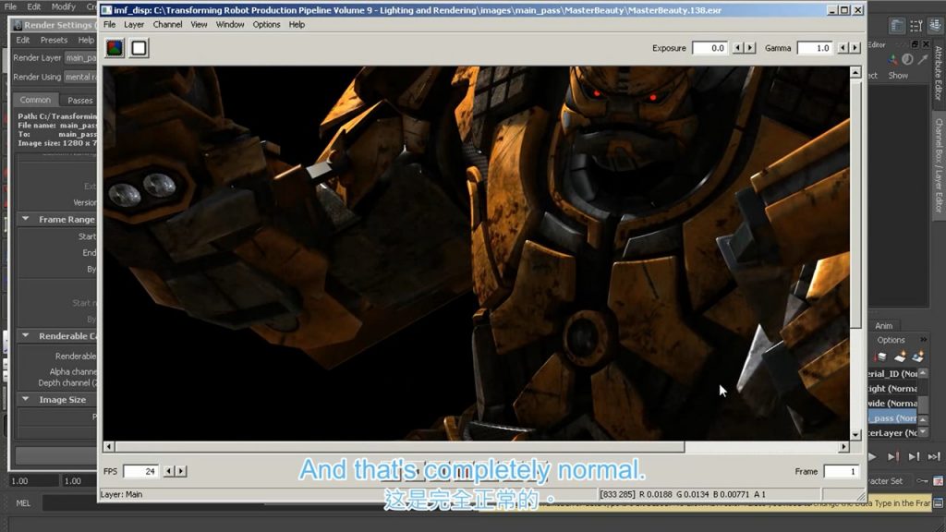Open Help menu in Render Settings
Viewport: 946px width, 532px height.
pyautogui.click(x=86, y=40)
